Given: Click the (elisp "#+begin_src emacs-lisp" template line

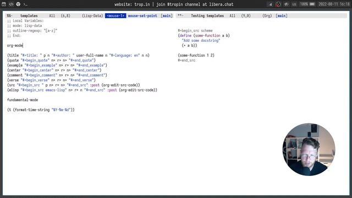Looking at the screenshot, I should pyautogui.click(x=82, y=90).
